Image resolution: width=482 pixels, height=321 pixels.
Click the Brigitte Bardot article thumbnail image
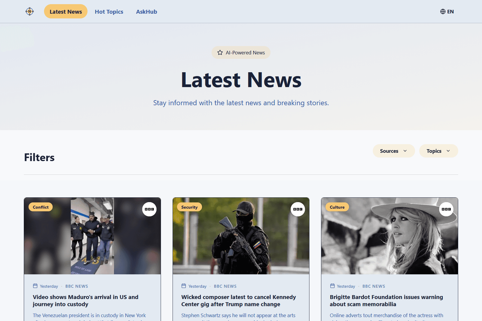389,236
